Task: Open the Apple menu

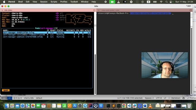Action: [x=4, y=2]
